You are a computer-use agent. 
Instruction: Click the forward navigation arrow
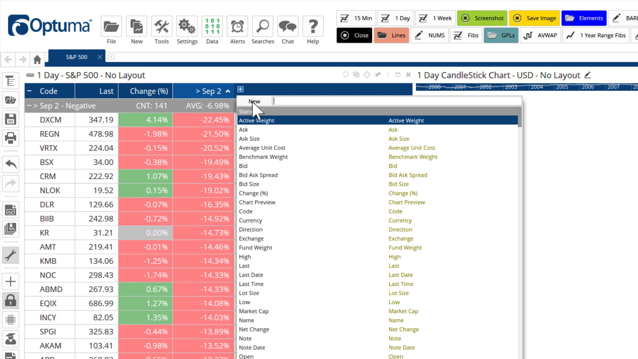[x=23, y=60]
